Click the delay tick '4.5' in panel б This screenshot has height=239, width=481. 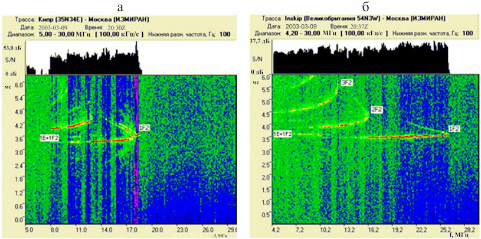pos(265,113)
